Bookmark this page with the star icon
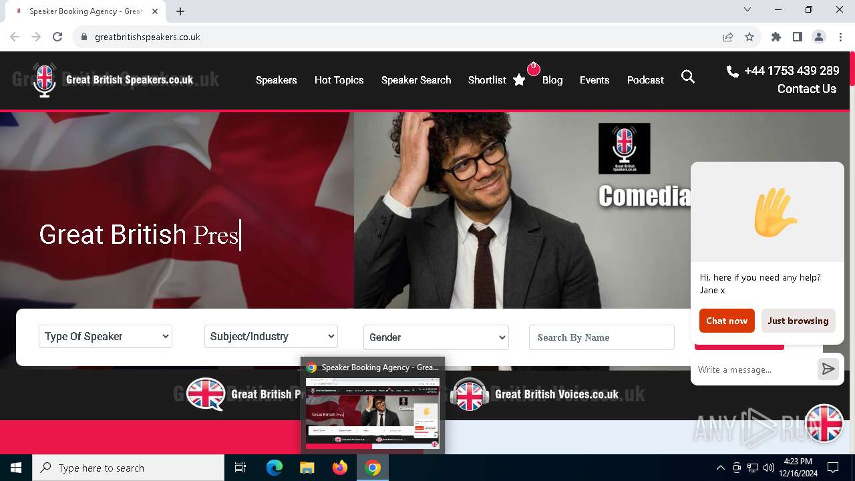 tap(749, 37)
